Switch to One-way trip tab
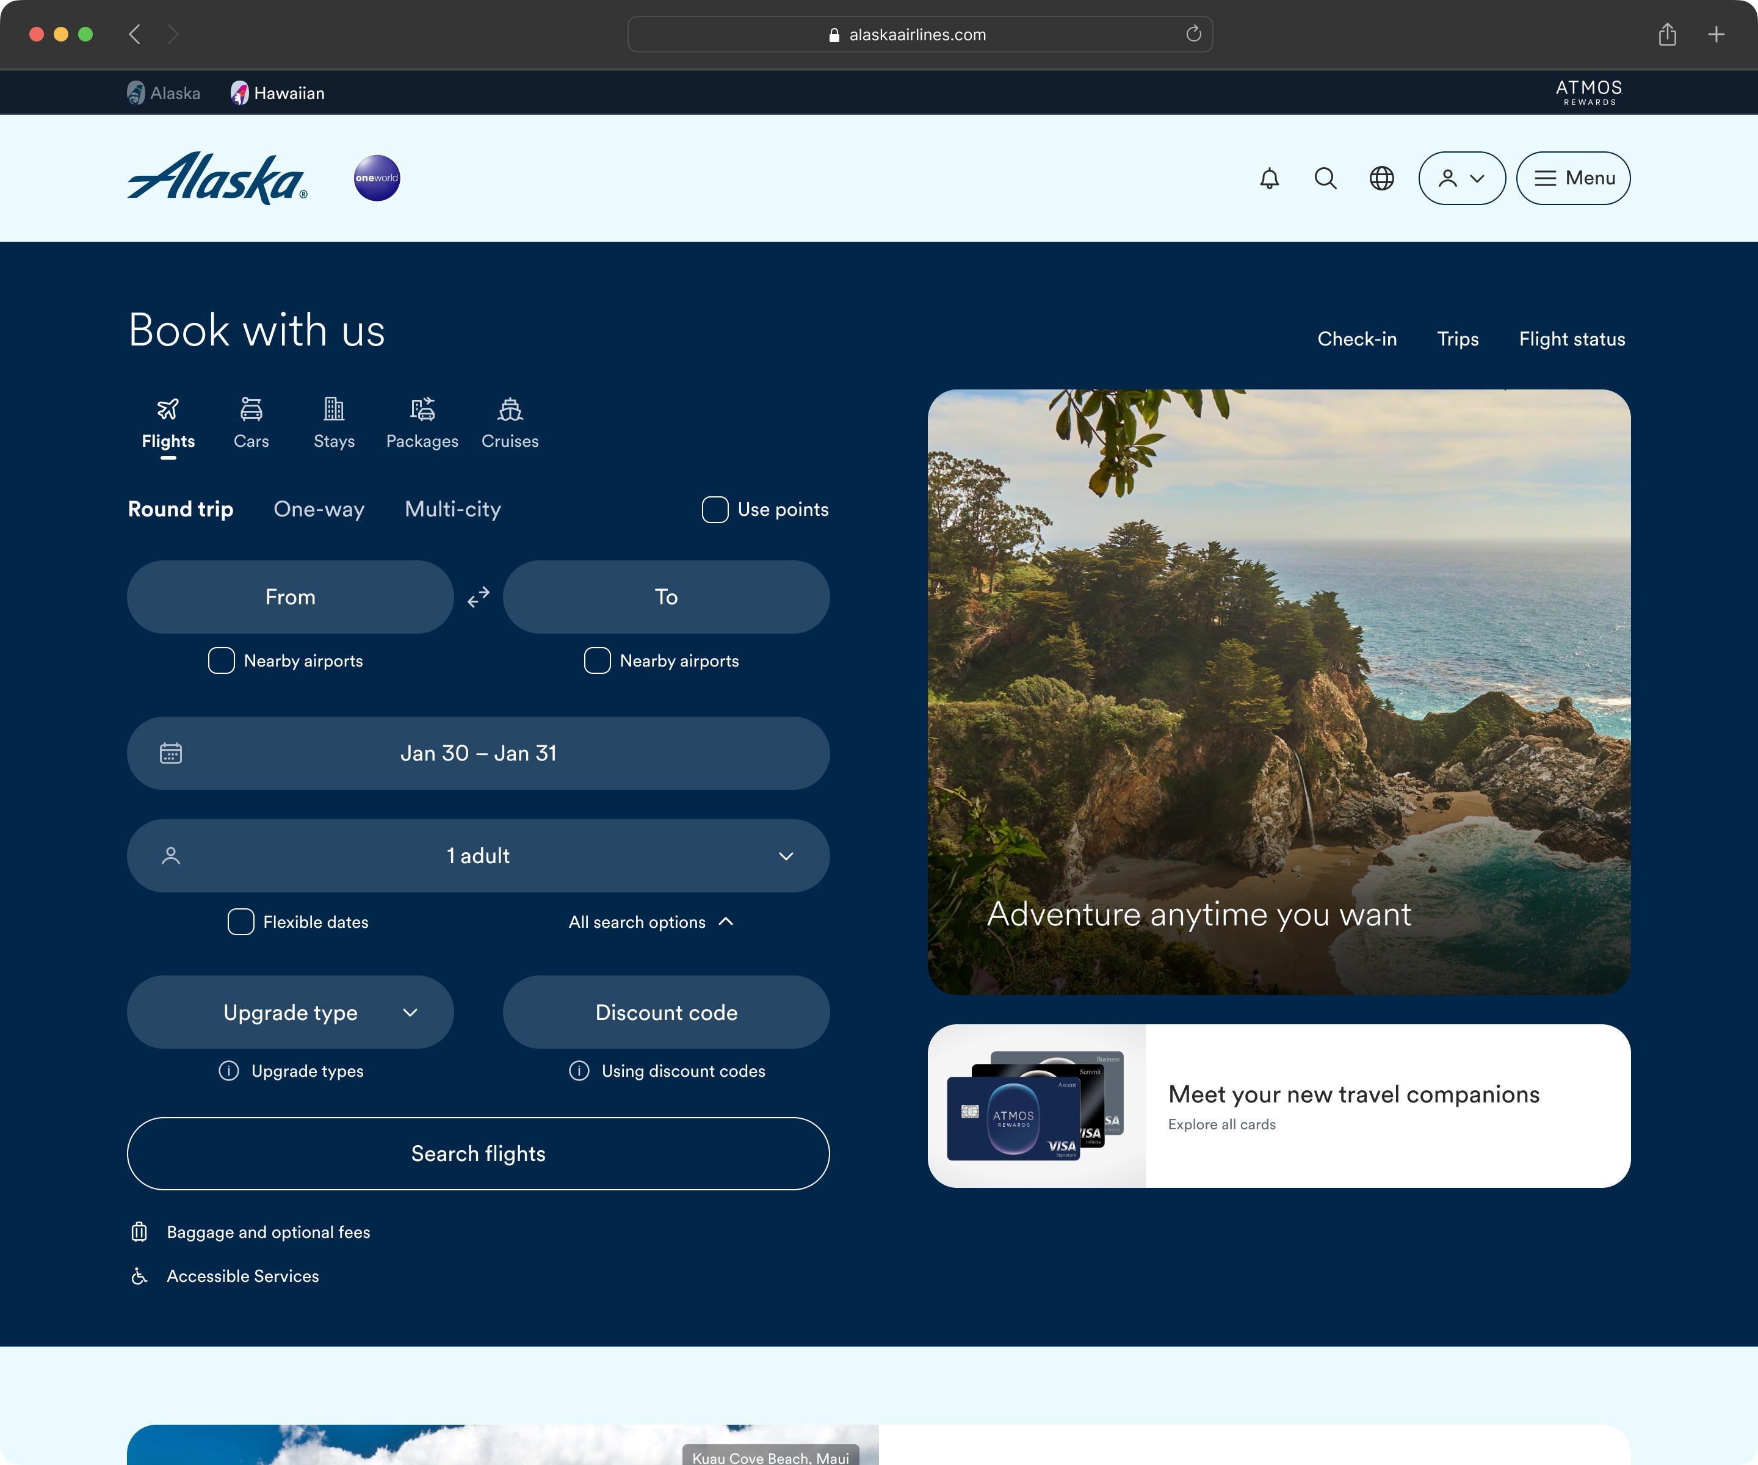 click(319, 509)
